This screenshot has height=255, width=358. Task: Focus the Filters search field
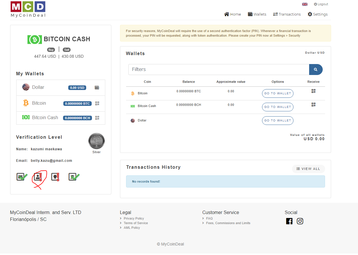click(x=219, y=70)
